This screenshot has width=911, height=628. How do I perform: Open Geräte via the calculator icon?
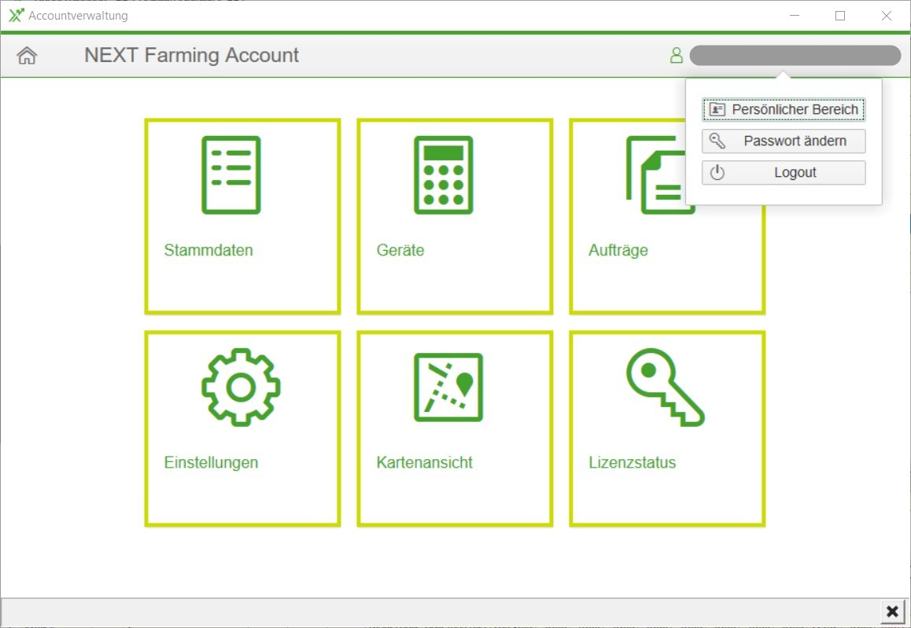pos(444,174)
